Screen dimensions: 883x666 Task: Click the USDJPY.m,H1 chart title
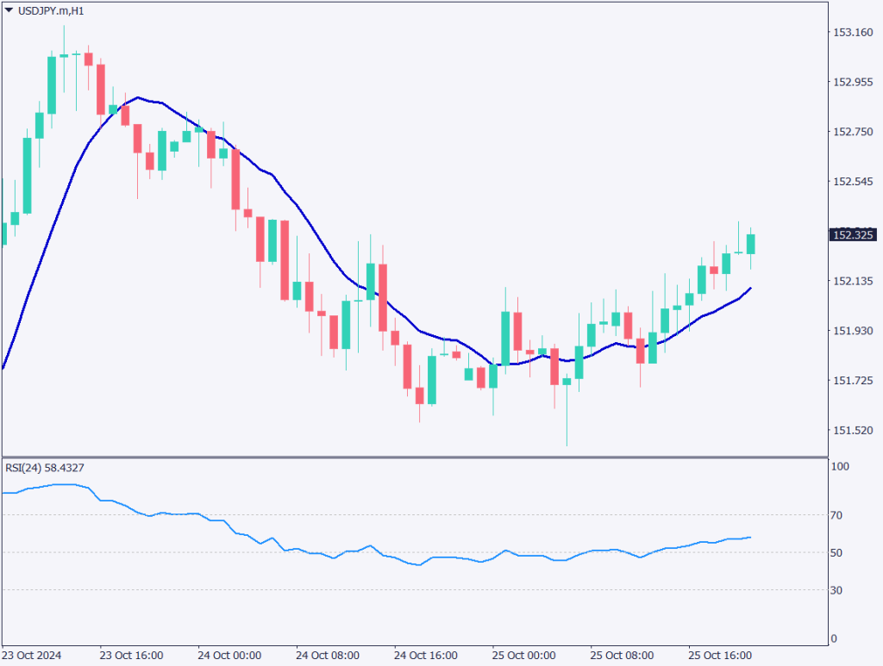pos(51,11)
